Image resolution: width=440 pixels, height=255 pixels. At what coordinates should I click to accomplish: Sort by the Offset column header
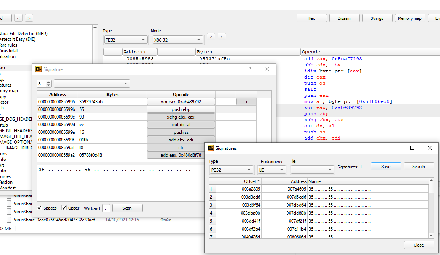pos(239,181)
